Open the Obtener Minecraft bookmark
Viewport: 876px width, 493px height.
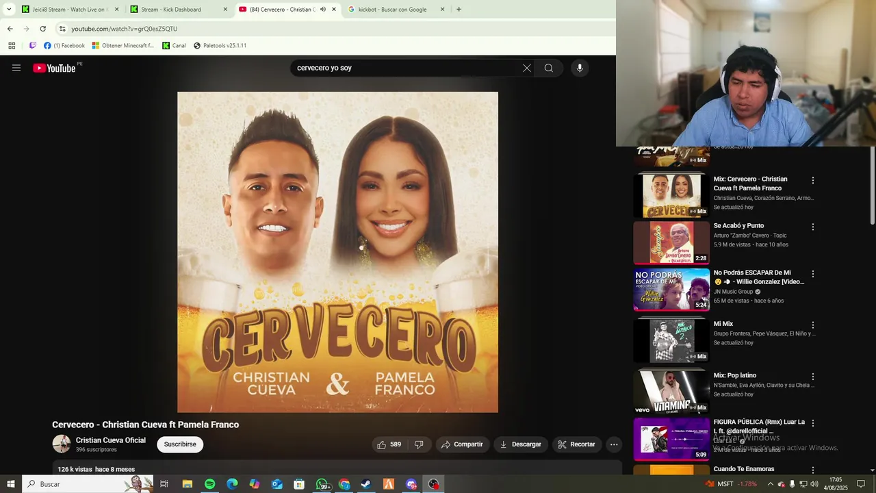coord(123,46)
